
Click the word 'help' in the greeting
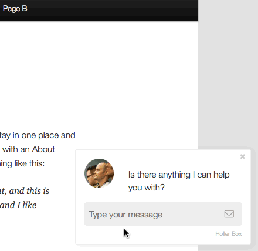[221, 175]
